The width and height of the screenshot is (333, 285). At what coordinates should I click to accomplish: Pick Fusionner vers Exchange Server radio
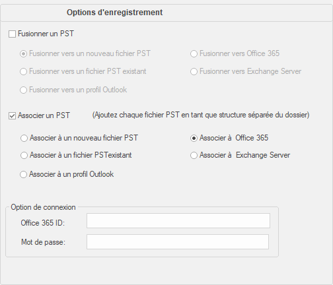coord(194,71)
